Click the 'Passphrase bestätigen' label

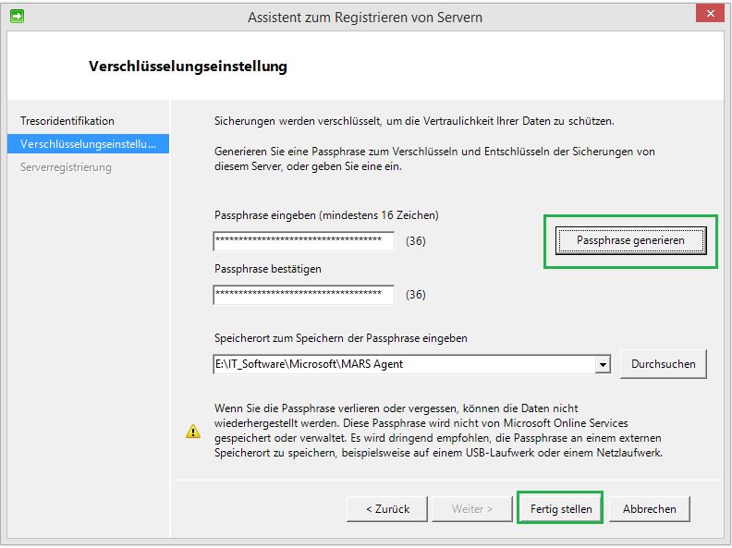coord(268,269)
